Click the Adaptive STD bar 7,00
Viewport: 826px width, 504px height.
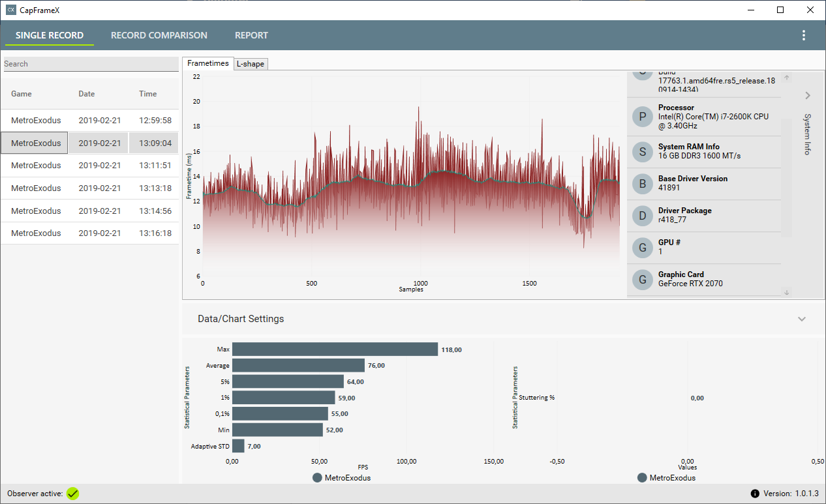coord(238,446)
